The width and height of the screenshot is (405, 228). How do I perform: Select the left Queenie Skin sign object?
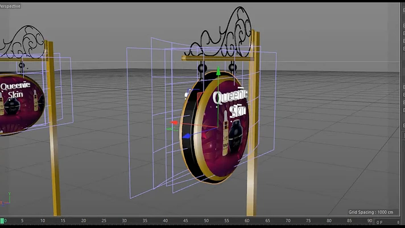22,104
